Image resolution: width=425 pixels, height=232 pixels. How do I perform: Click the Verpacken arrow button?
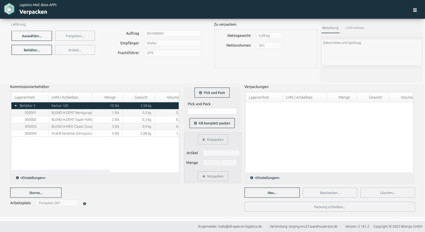pyautogui.click(x=213, y=176)
